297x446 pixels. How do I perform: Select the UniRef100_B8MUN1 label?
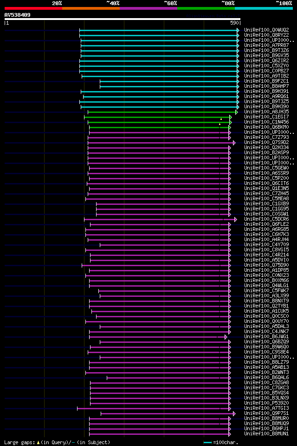pos(266,434)
